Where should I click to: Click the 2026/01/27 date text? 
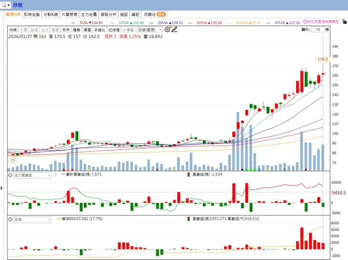[20, 36]
